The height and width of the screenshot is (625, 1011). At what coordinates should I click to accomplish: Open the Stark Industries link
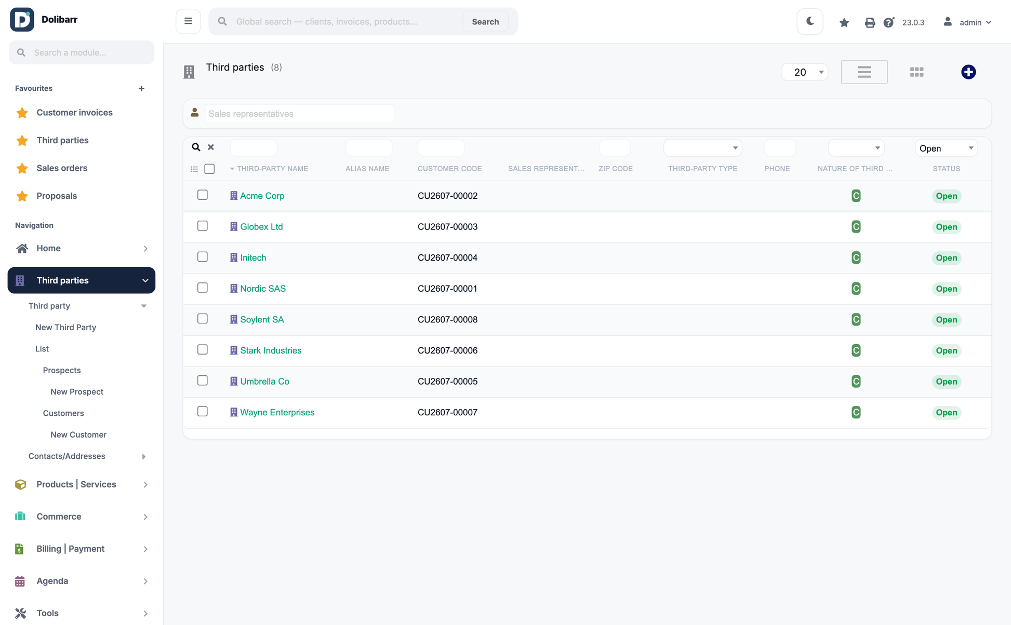tap(271, 350)
